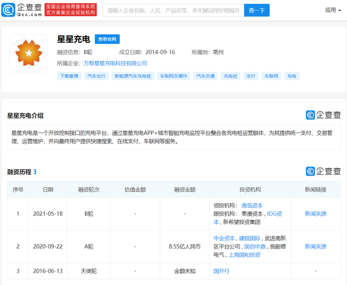Open the 应用 dropdown menu

[333, 10]
